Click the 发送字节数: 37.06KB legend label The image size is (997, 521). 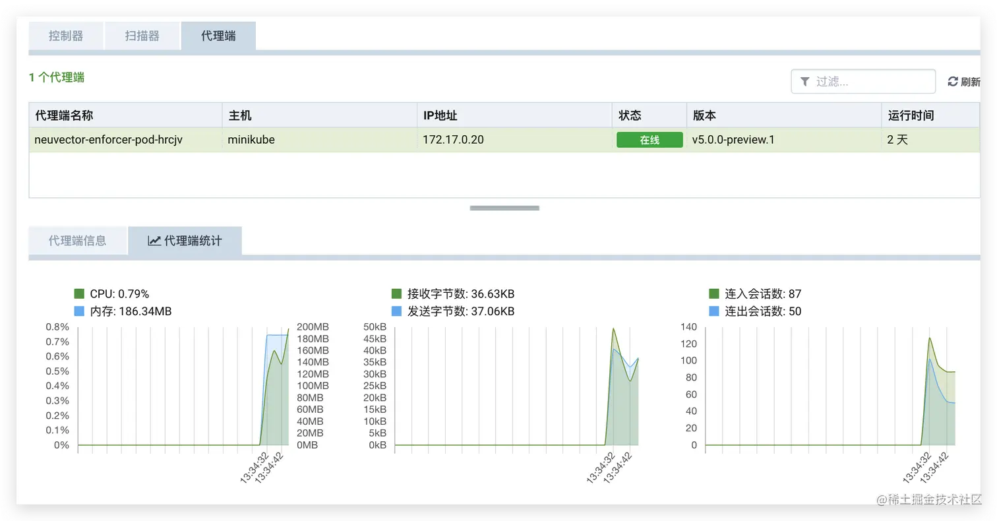pyautogui.click(x=461, y=311)
